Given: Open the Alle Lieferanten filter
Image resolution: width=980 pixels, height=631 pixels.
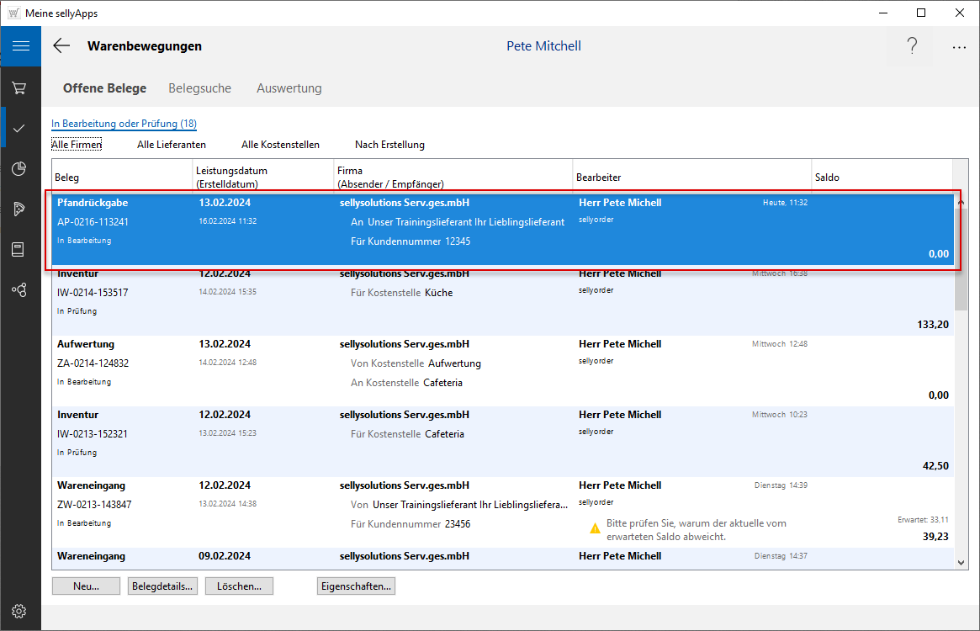Looking at the screenshot, I should [x=172, y=145].
